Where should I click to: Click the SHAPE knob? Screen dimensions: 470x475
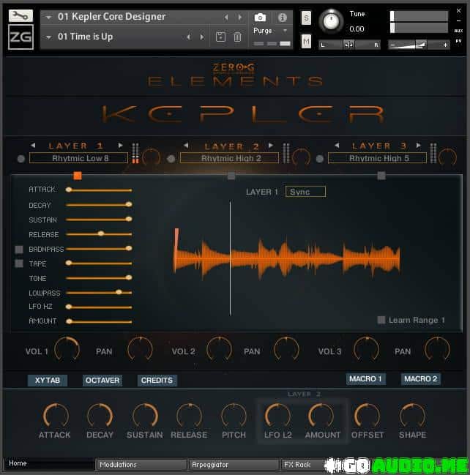(x=412, y=415)
